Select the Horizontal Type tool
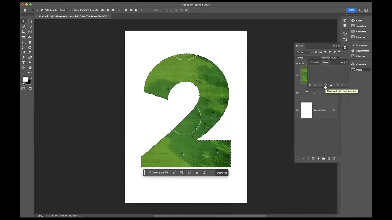392x220 pixels. [x=23, y=62]
